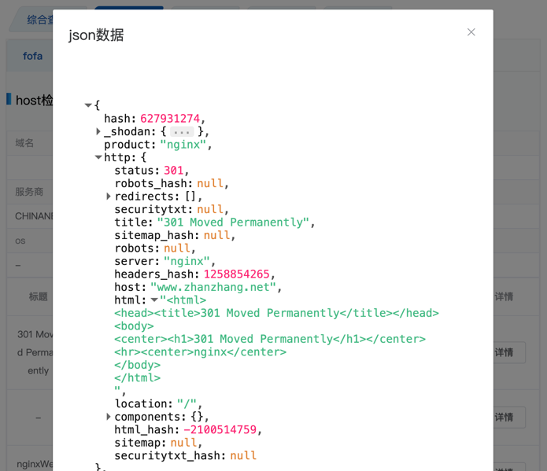547x471 pixels.
Task: Select title value "301 Moved Permanently"
Action: click(x=233, y=222)
